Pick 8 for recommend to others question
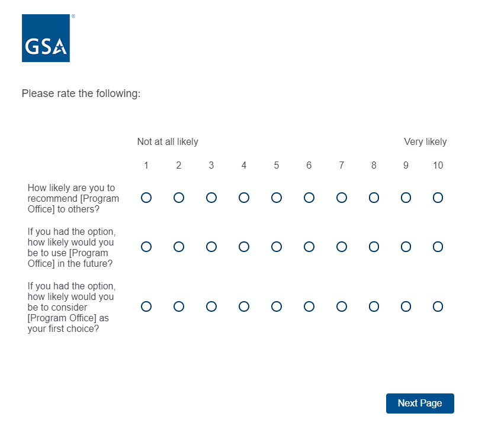The height and width of the screenshot is (423, 488). tap(374, 198)
